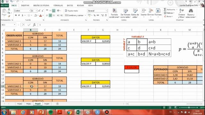This screenshot has width=205, height=115.
Task: Switch to the INSERTAR ribbon tab
Action: [25, 5]
